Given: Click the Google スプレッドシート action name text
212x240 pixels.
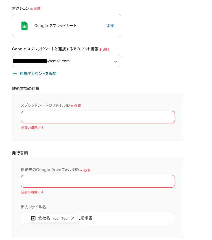Looking at the screenshot, I should coord(55,26).
